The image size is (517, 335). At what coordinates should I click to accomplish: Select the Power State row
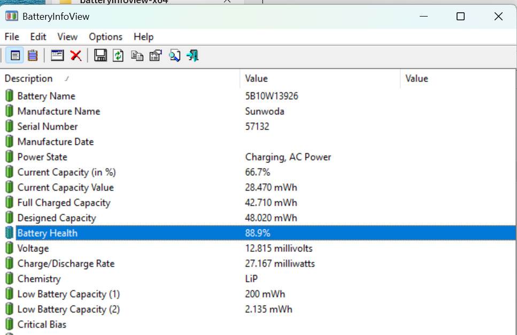(x=42, y=157)
